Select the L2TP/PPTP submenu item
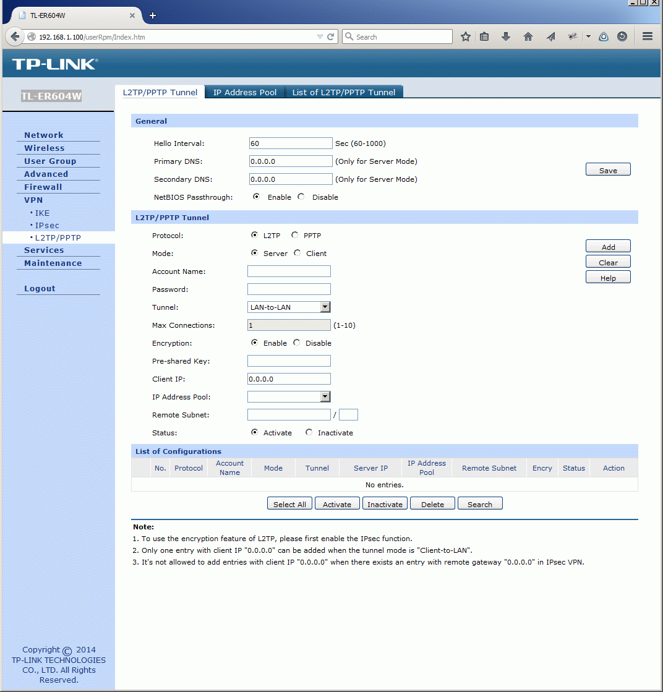Image resolution: width=663 pixels, height=692 pixels. [x=58, y=237]
